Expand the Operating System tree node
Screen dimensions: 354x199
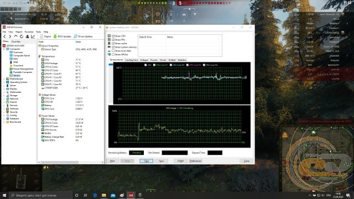(x=4, y=82)
